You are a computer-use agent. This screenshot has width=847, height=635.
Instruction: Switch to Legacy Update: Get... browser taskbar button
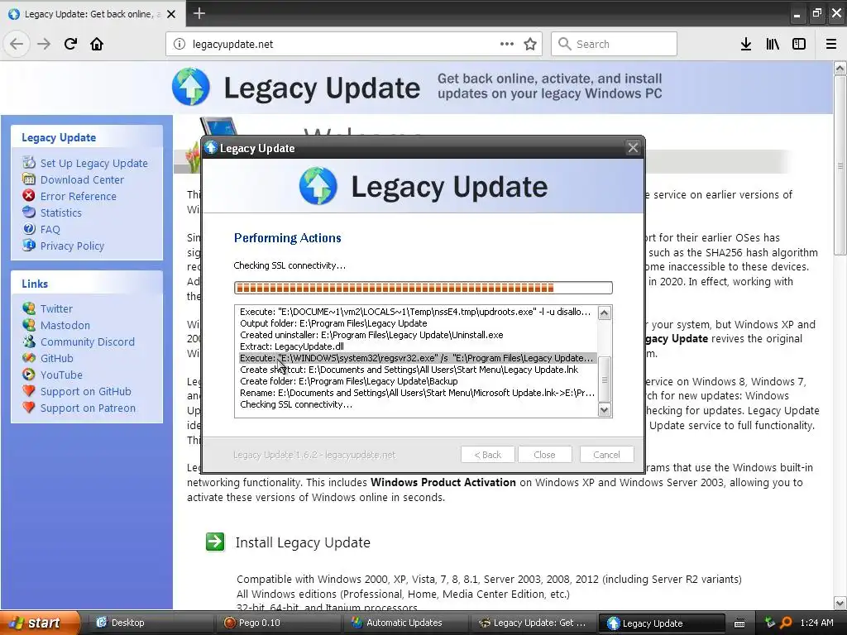(x=533, y=623)
